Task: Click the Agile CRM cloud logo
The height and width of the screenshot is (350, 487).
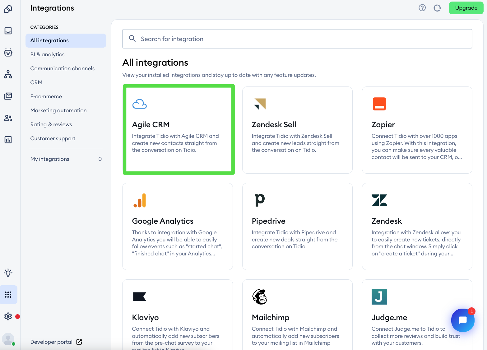Action: click(x=140, y=104)
